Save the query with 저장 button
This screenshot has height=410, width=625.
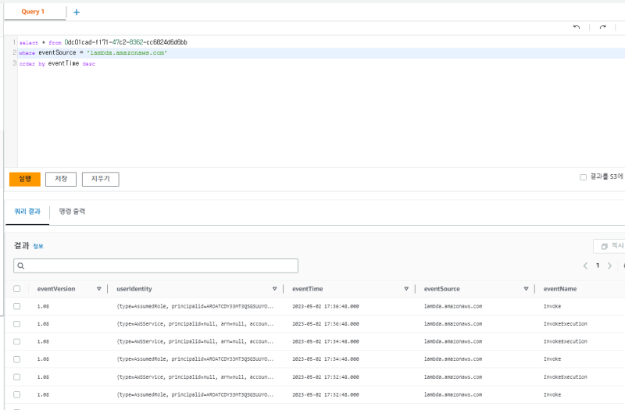[x=60, y=179]
